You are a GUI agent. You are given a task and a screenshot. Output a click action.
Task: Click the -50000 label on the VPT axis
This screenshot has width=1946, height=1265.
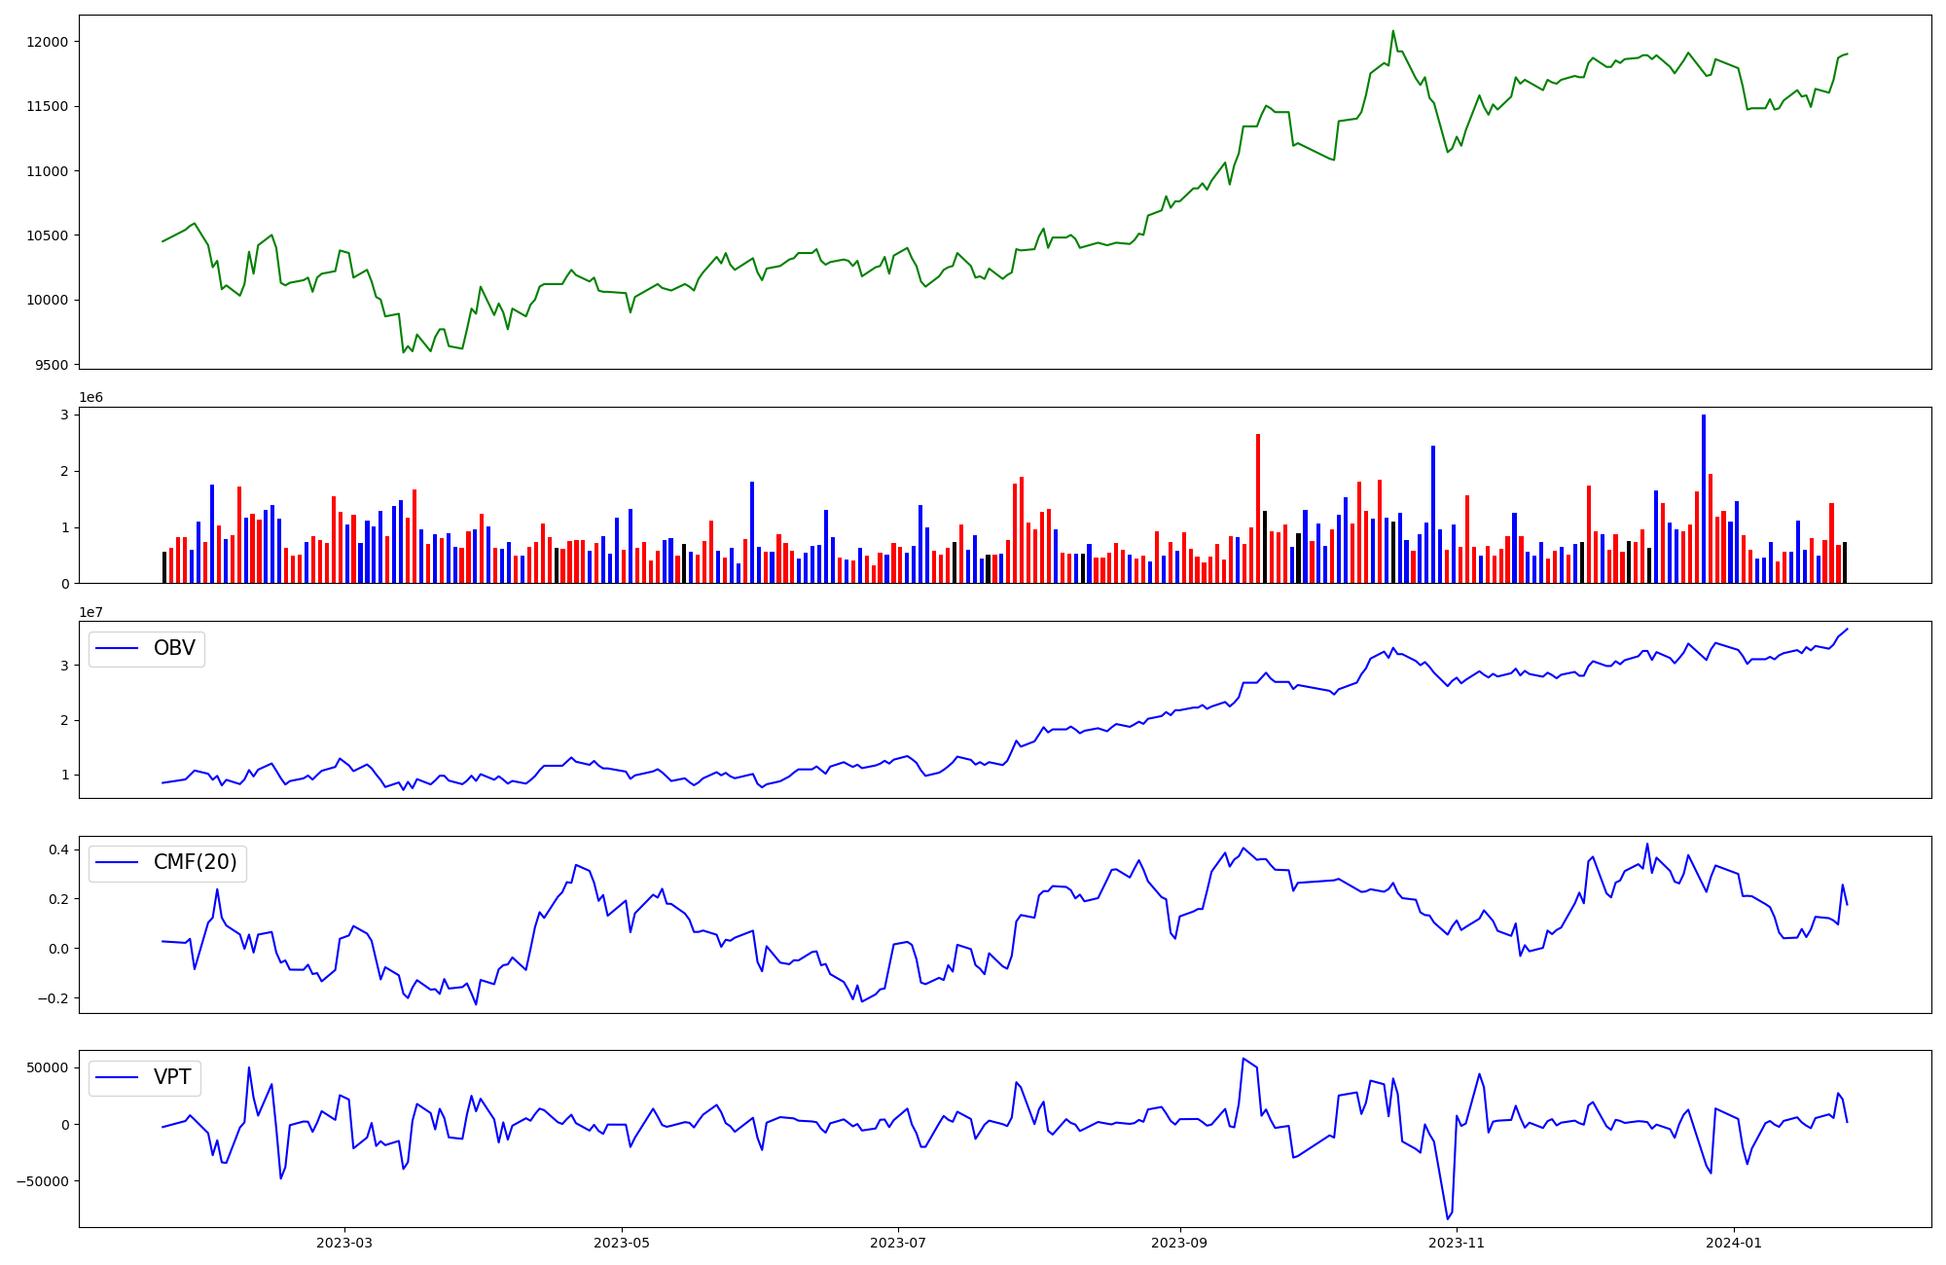coord(42,1181)
